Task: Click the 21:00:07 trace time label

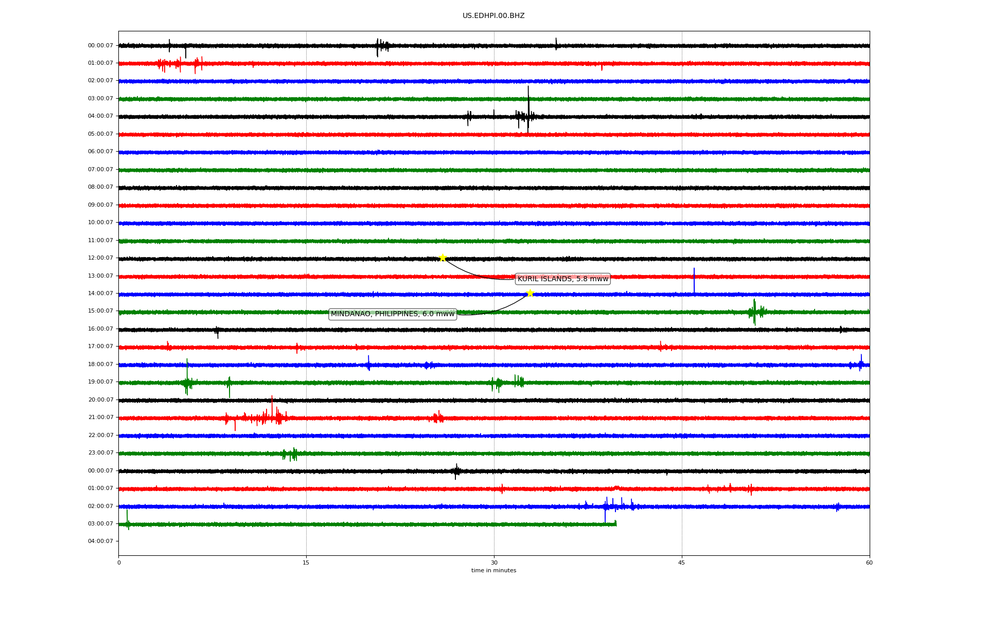Action: 100,417
